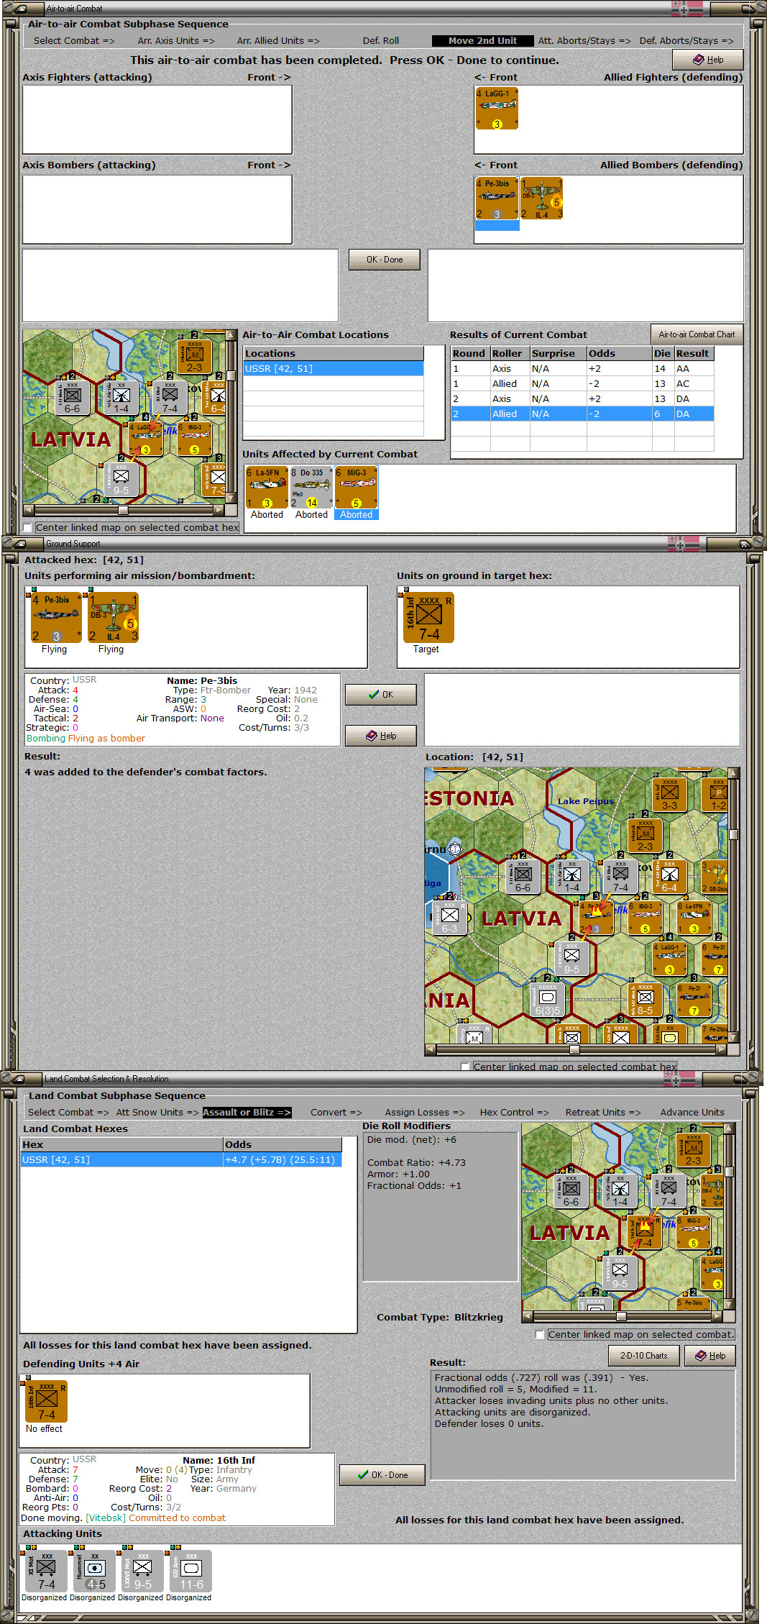Image resolution: width=767 pixels, height=1624 pixels.
Task: Click OK - Done in Air-to-air Combat
Action: click(385, 260)
